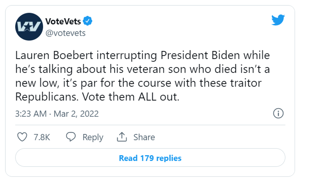
Task: Like the tweet with the heart icon
Action: (x=22, y=137)
